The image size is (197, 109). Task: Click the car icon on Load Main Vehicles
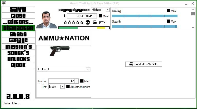131,64
